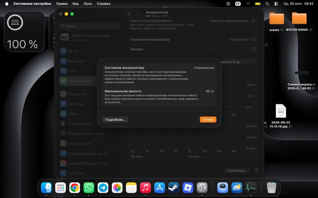Open Finder from the Dock
The width and height of the screenshot is (318, 198).
tap(46, 188)
